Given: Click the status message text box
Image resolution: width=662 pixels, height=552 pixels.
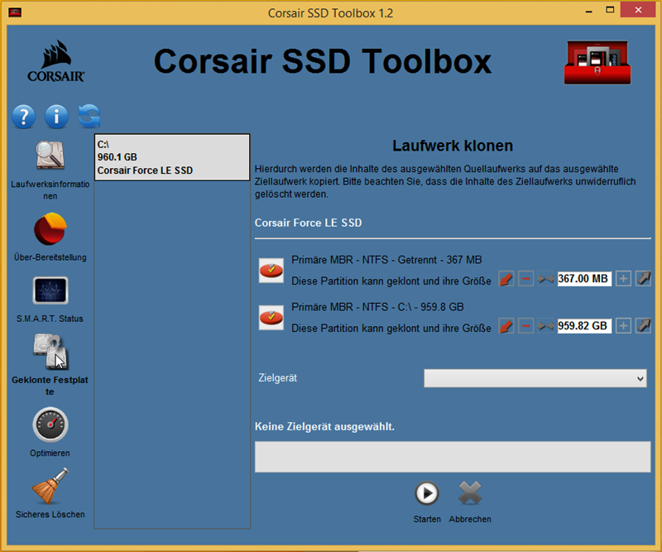Looking at the screenshot, I should (453, 457).
